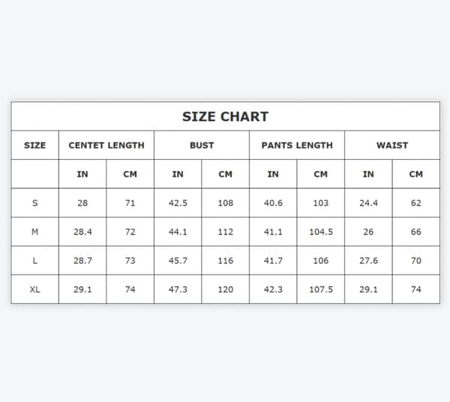450x402 pixels.
Task: Select the CENTET LENGTH column header
Action: [106, 145]
